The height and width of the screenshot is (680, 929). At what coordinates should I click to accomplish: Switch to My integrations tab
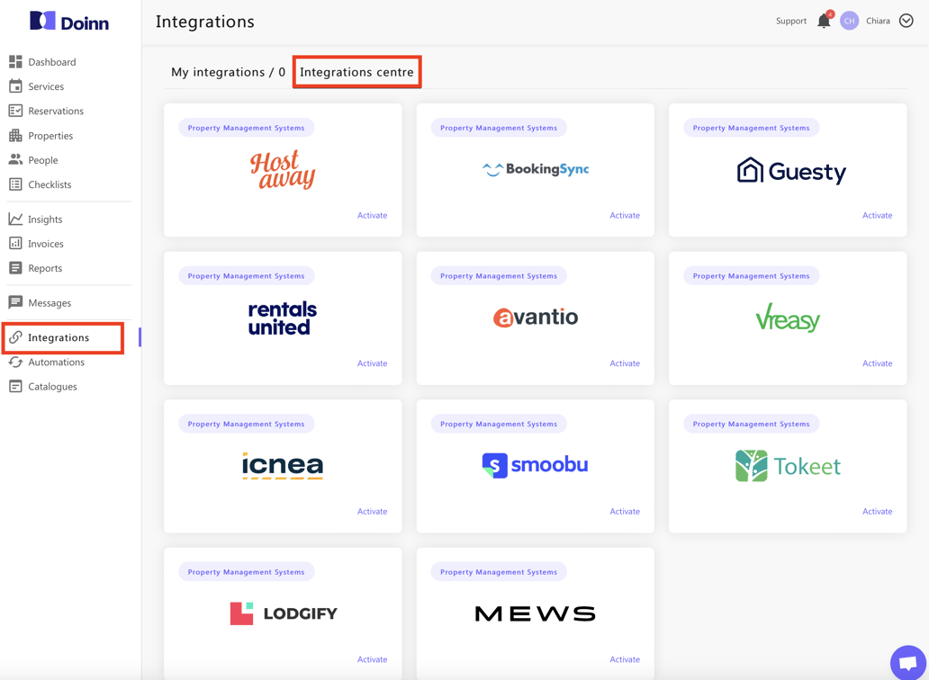click(x=228, y=72)
